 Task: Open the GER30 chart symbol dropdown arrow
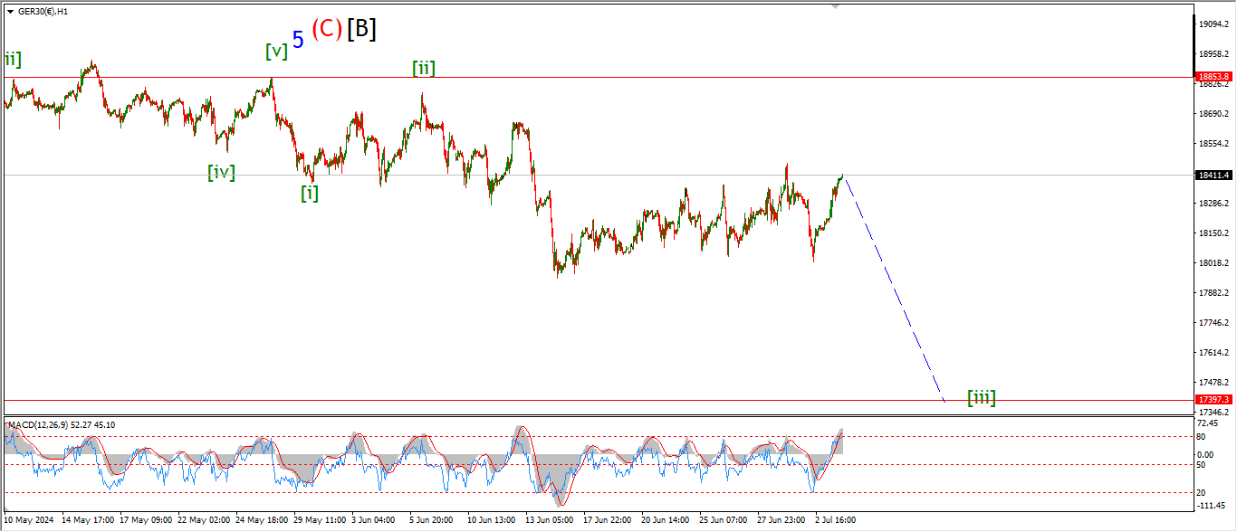10,11
